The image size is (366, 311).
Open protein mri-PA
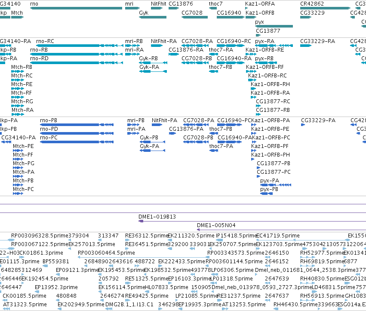(136, 129)
